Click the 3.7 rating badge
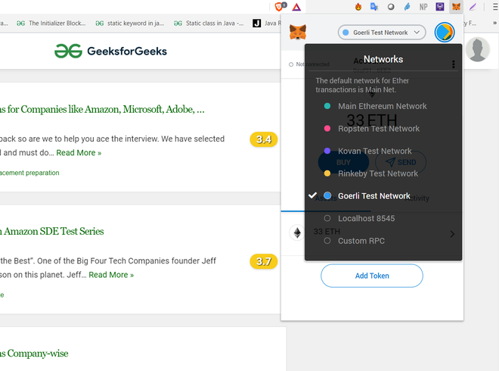The height and width of the screenshot is (371, 499). tap(264, 261)
